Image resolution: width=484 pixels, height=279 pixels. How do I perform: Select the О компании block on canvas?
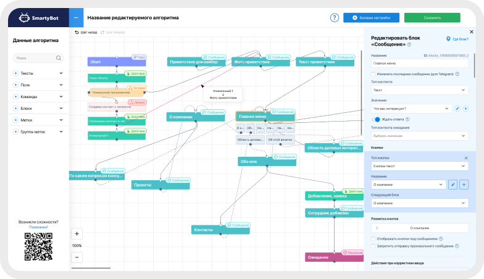[195, 117]
